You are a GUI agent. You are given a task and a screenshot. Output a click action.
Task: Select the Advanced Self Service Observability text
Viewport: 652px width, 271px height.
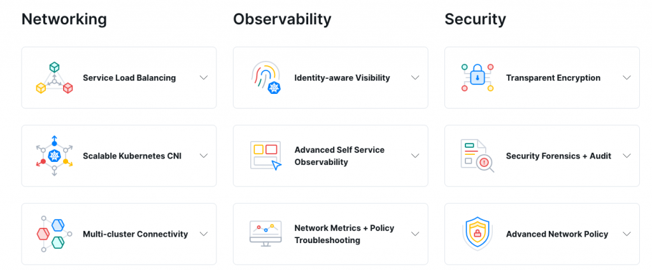point(339,155)
